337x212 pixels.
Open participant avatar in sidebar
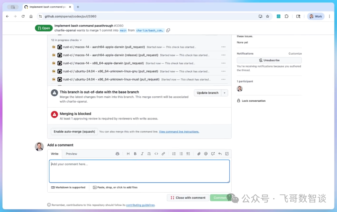click(x=240, y=89)
